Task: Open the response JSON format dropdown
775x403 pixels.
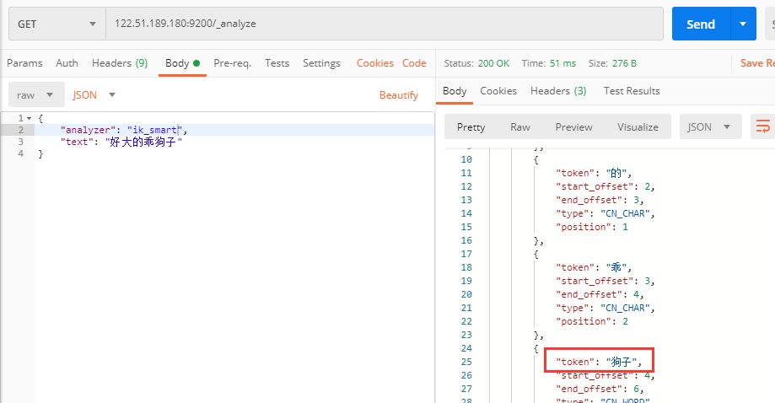Action: coord(710,127)
